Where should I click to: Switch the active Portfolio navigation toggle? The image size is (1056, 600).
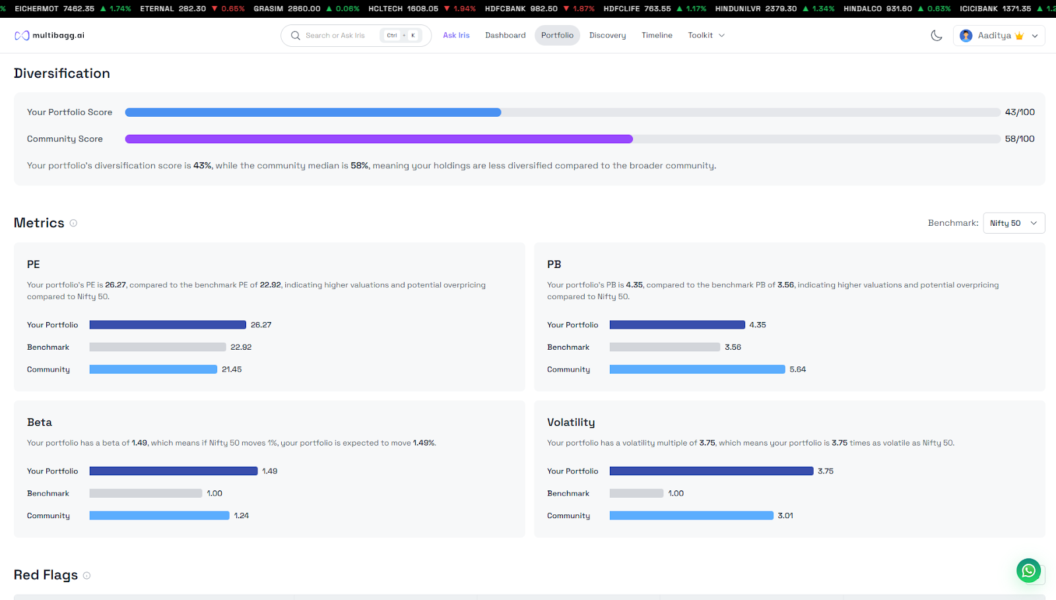click(x=557, y=35)
